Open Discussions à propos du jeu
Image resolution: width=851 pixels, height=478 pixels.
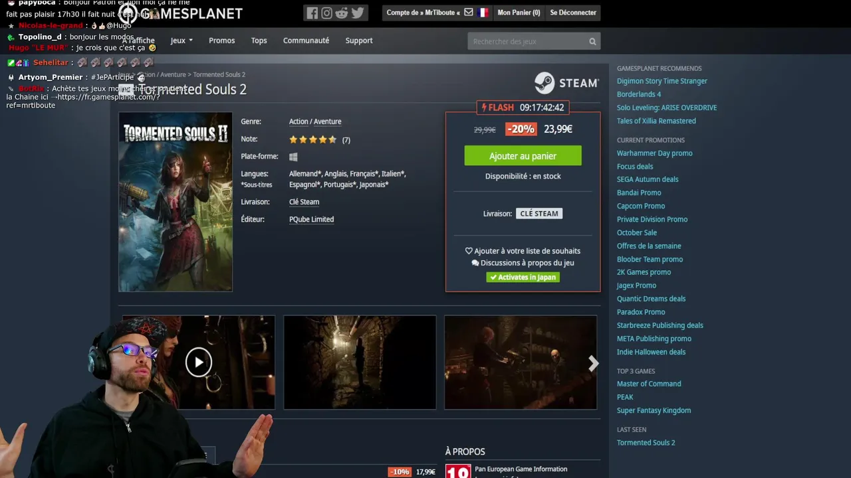523,263
